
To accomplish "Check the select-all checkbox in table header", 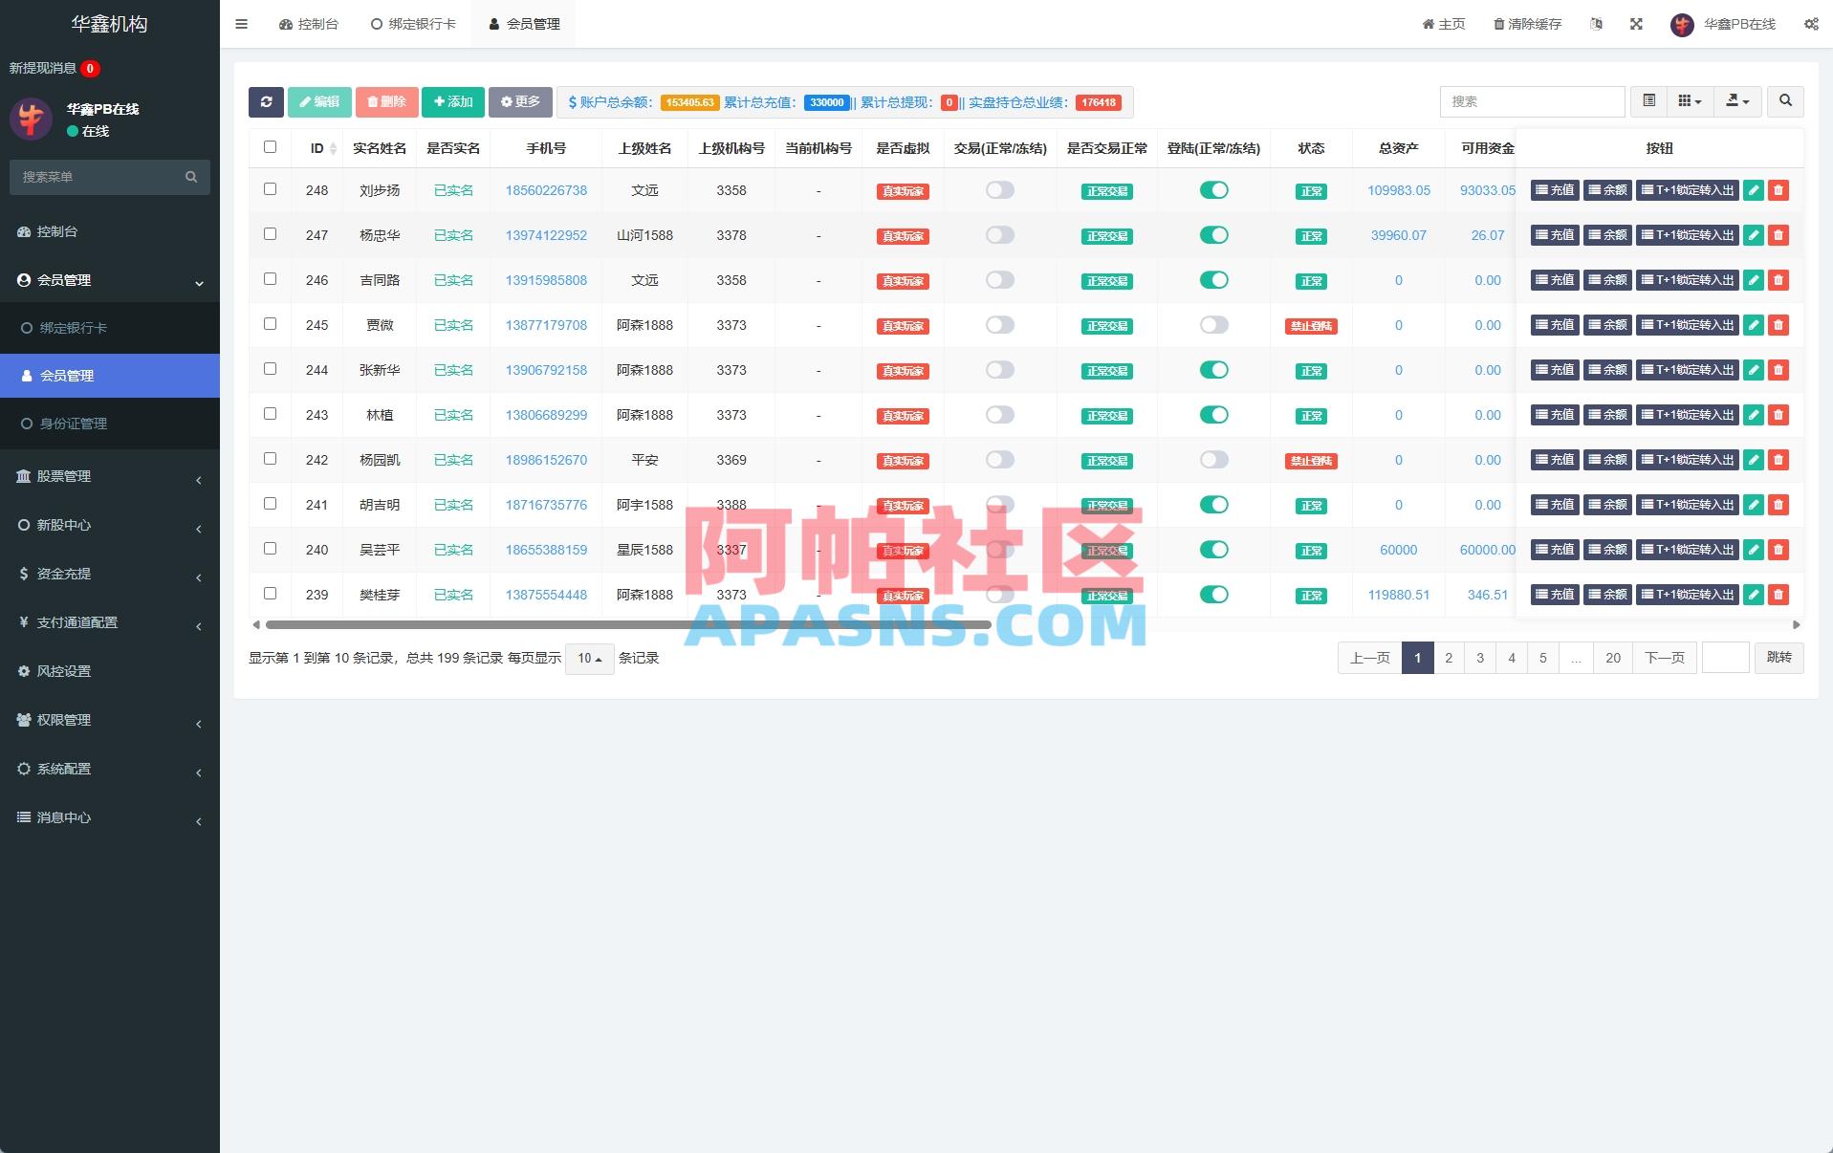I will [270, 147].
